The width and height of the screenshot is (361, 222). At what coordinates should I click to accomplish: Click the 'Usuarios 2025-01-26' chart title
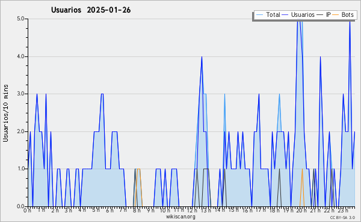click(x=91, y=10)
